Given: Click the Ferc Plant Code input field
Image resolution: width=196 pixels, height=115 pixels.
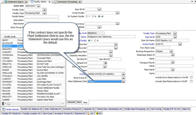Looking at the screenshot, I should (163, 48).
